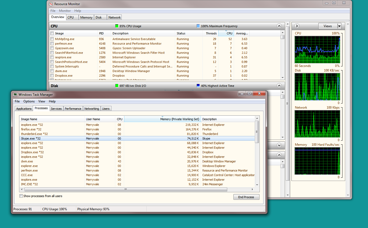
Task: Open the View menu in Task Manager
Action: (x=42, y=101)
